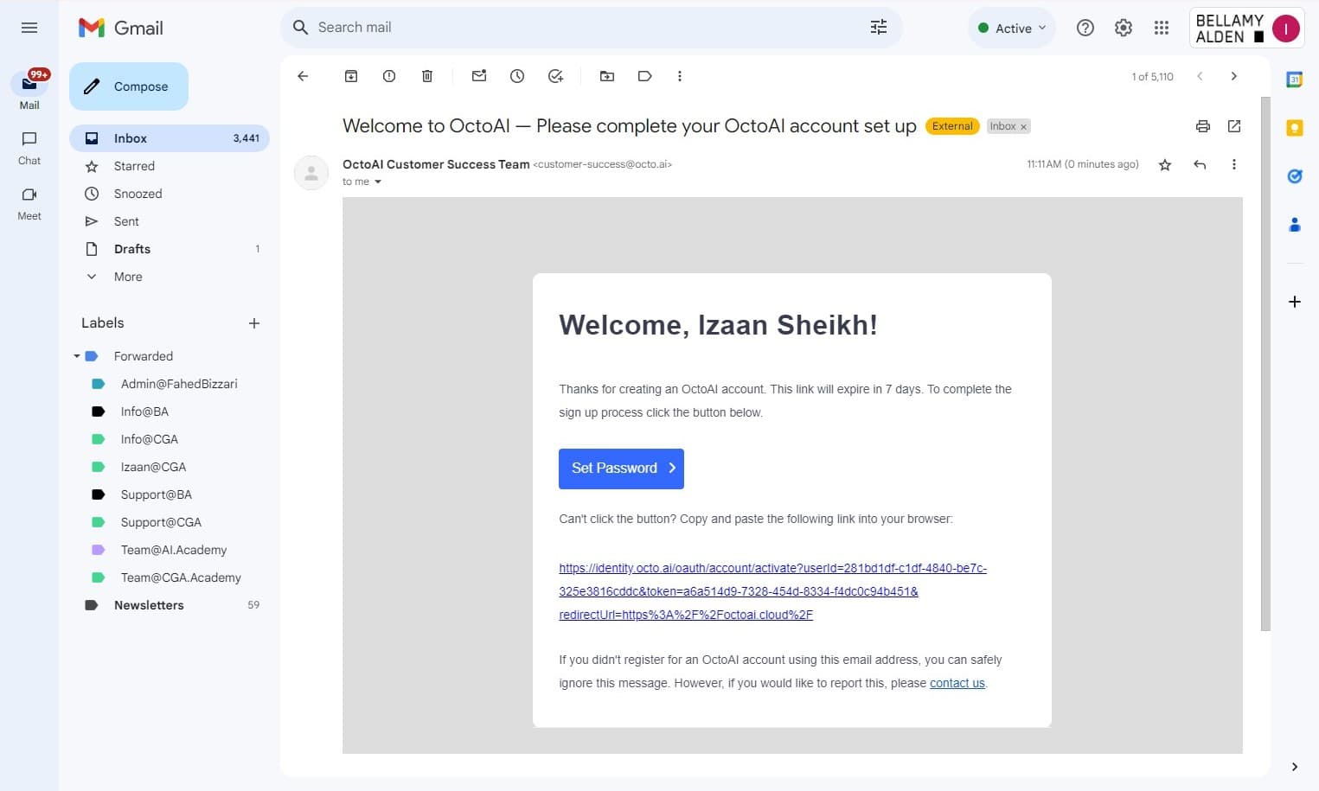
Task: Star the OctoAI message
Action: click(1165, 164)
